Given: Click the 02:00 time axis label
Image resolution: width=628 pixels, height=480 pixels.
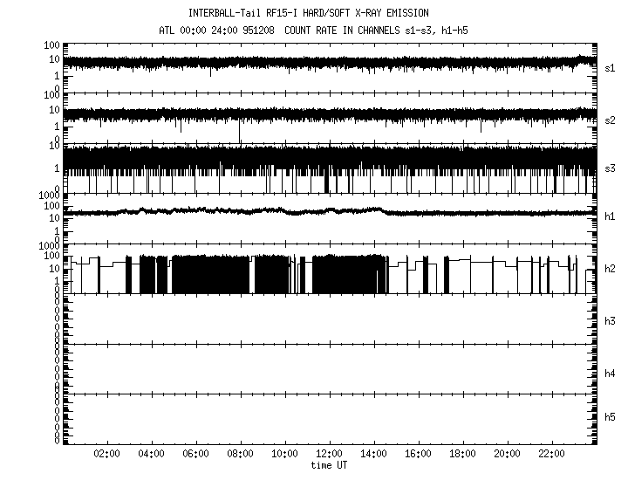Looking at the screenshot, I should click(x=107, y=455).
